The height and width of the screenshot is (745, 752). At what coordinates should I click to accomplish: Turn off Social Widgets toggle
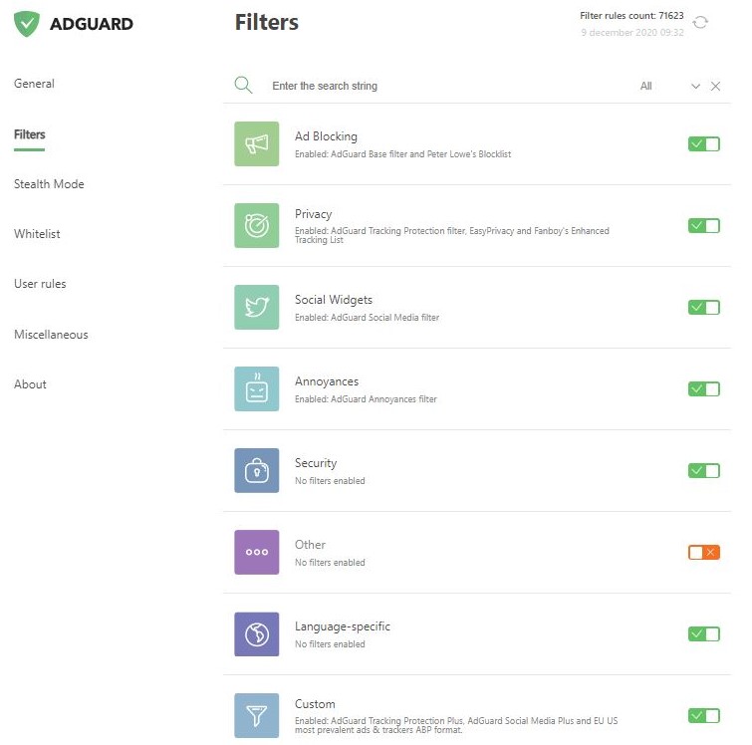(704, 307)
